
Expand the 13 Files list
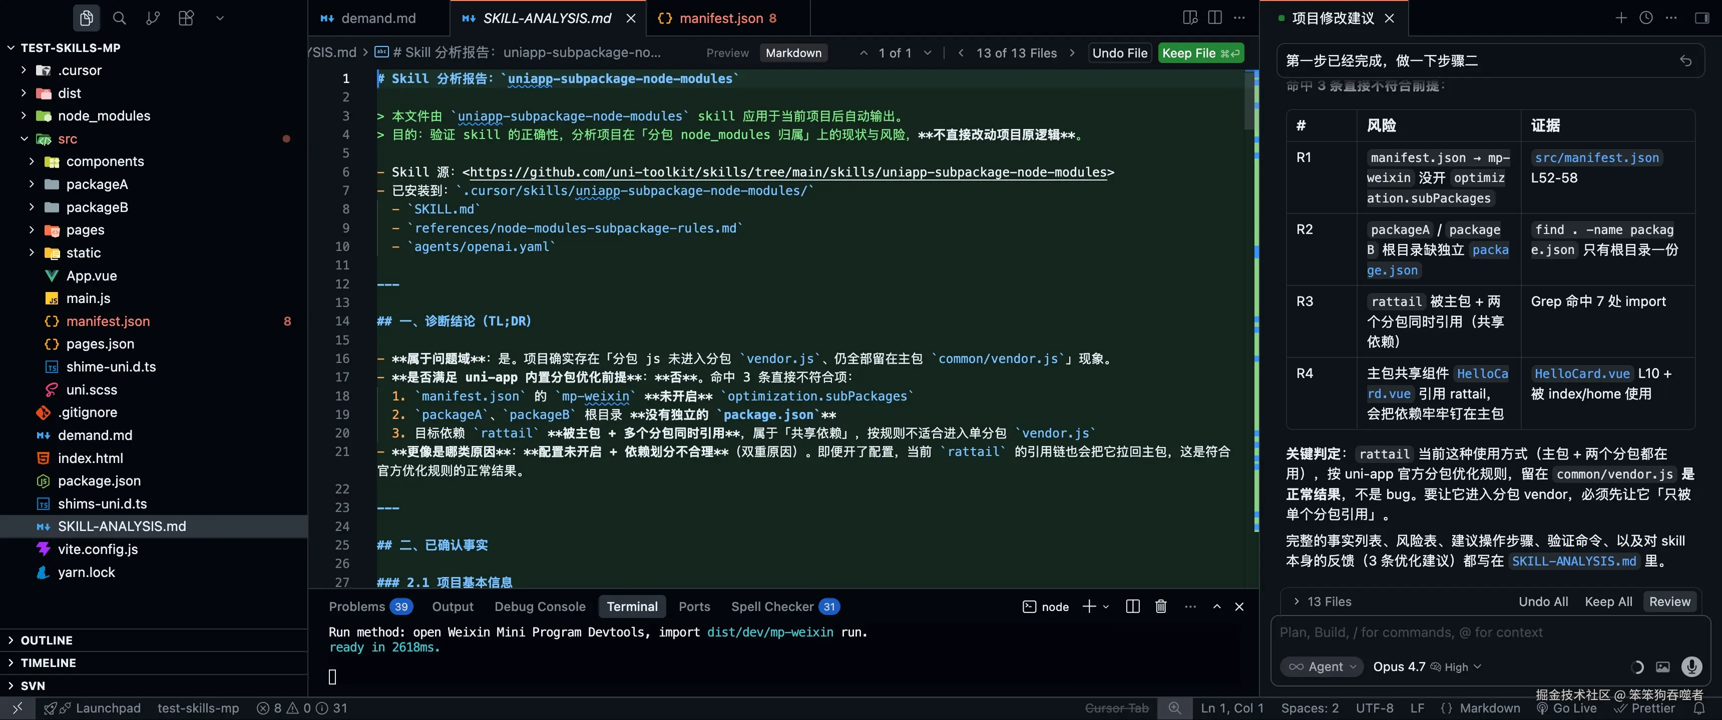point(1322,602)
